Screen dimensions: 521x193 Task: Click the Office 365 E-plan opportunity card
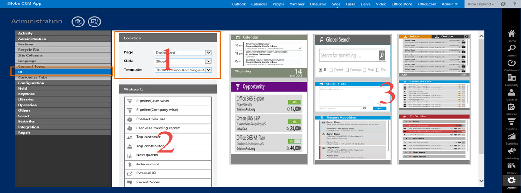(268, 103)
